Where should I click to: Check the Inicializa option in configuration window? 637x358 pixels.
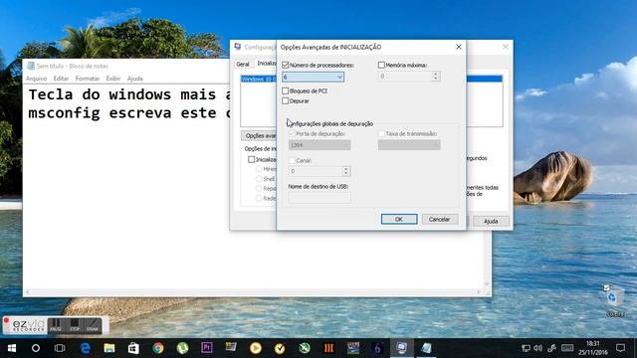pyautogui.click(x=252, y=159)
